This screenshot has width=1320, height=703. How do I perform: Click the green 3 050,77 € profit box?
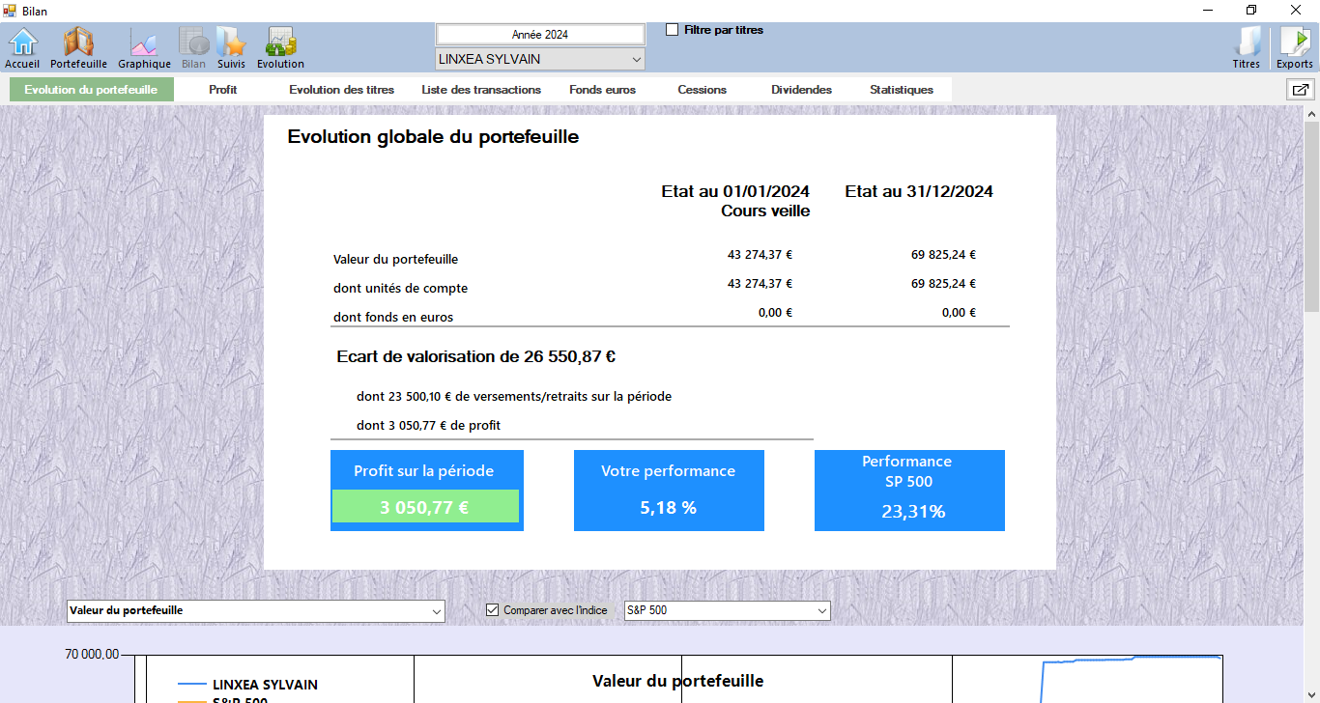pos(425,507)
